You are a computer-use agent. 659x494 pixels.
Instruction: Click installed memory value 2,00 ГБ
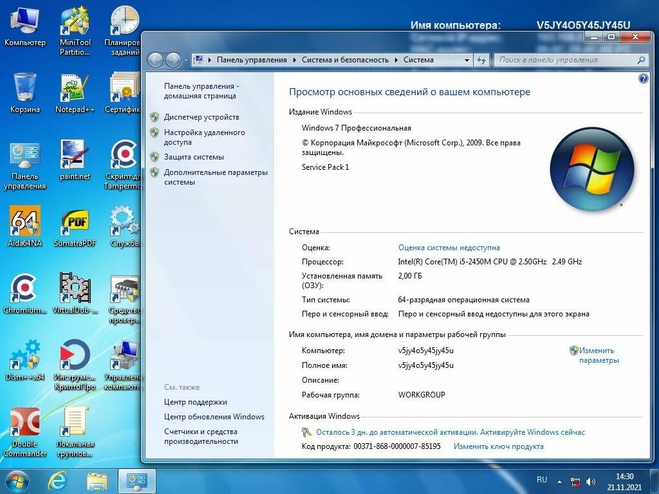410,276
